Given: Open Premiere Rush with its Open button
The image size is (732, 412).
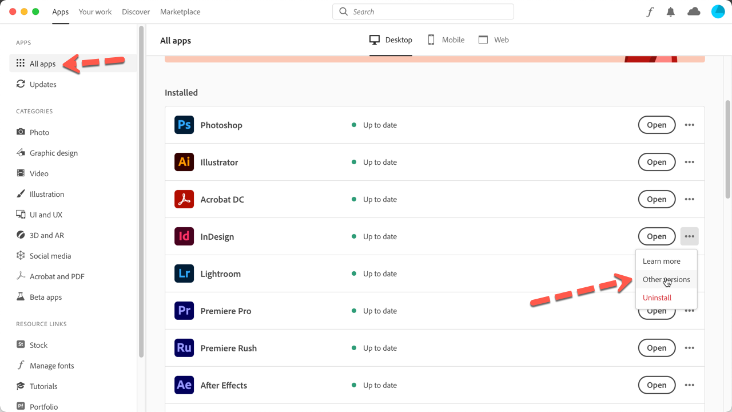Looking at the screenshot, I should (x=657, y=348).
